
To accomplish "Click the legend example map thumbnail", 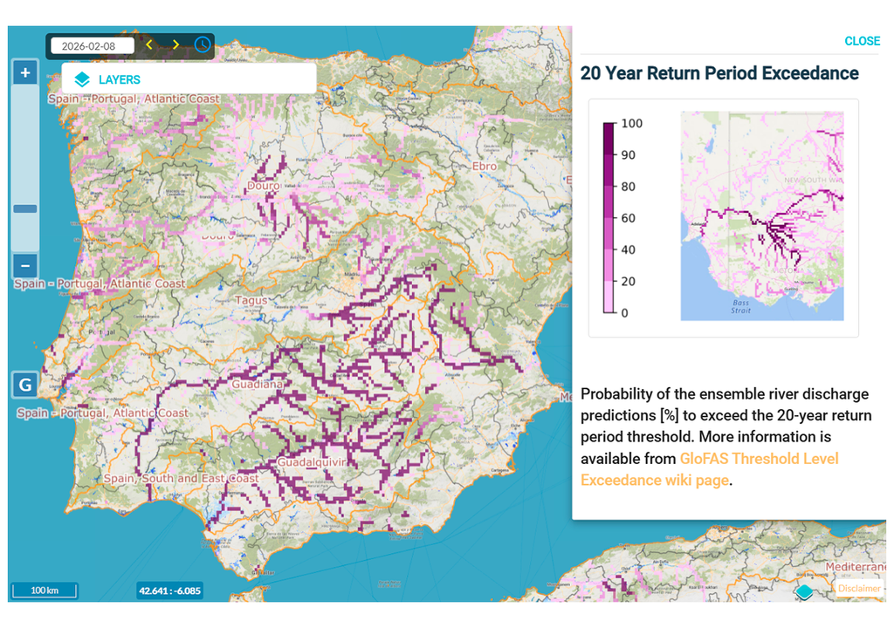I will click(x=761, y=216).
